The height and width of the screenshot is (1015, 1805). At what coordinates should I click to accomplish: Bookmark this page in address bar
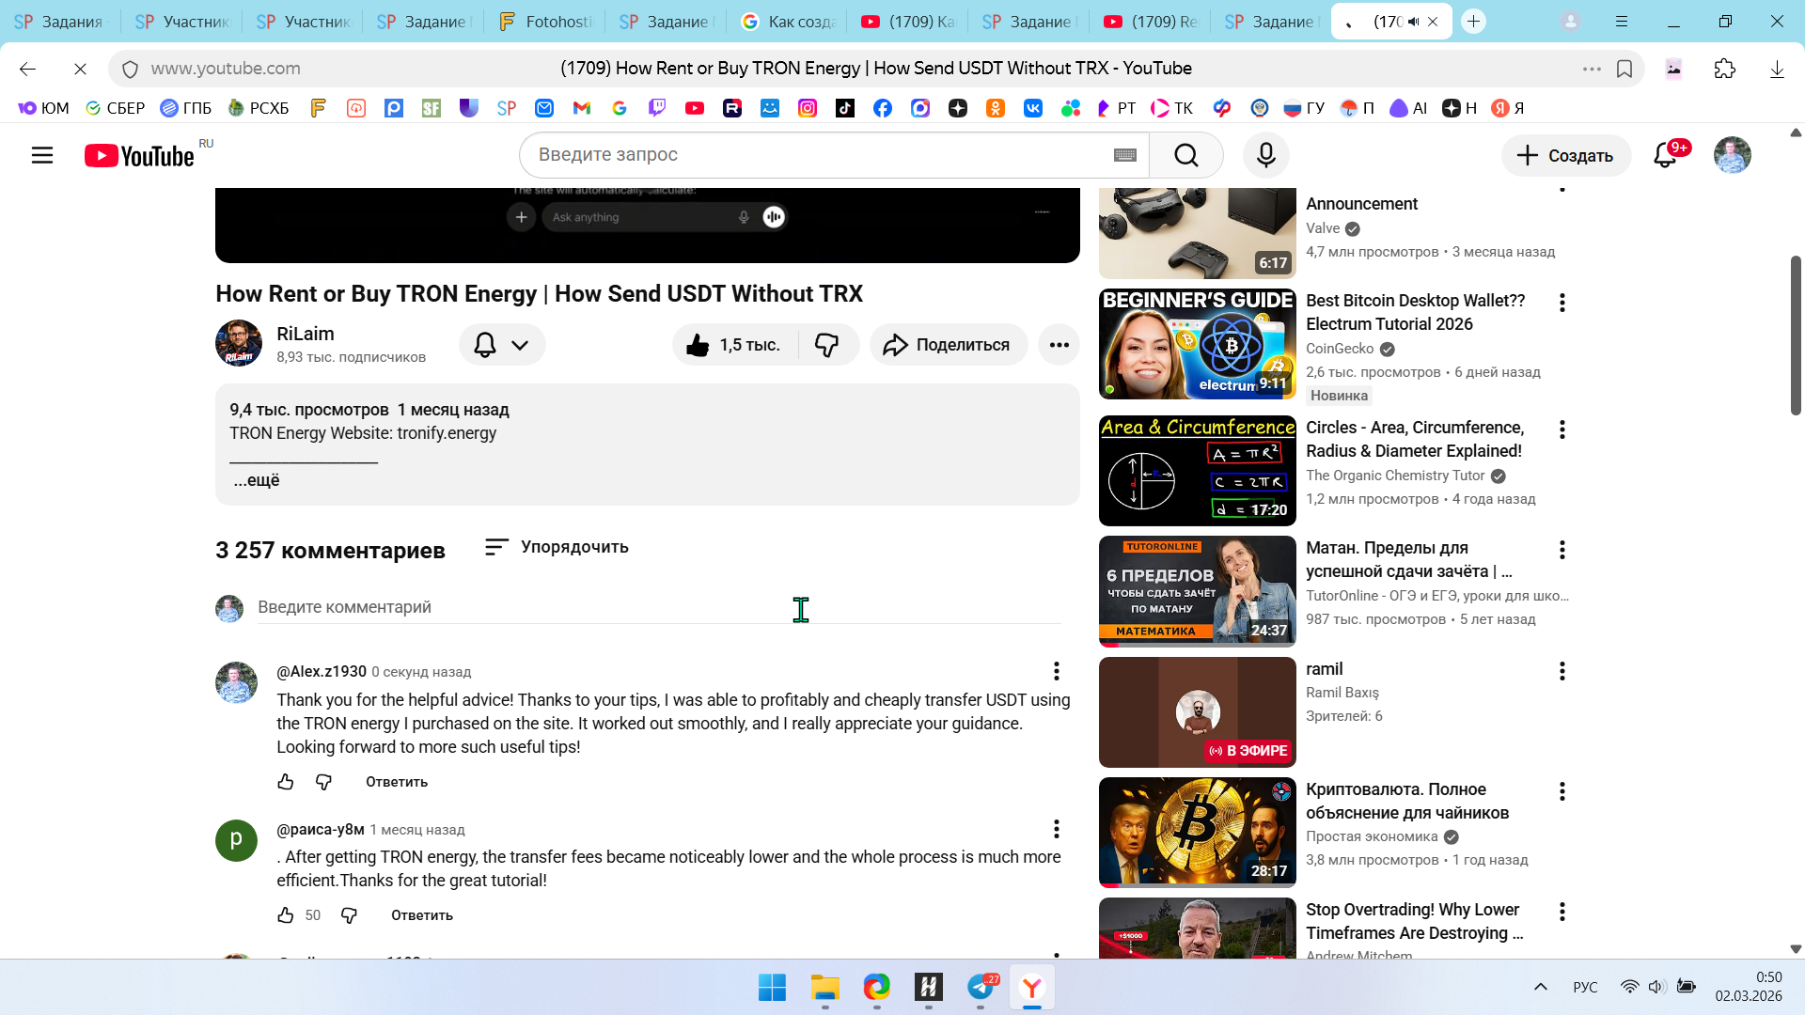click(1624, 69)
